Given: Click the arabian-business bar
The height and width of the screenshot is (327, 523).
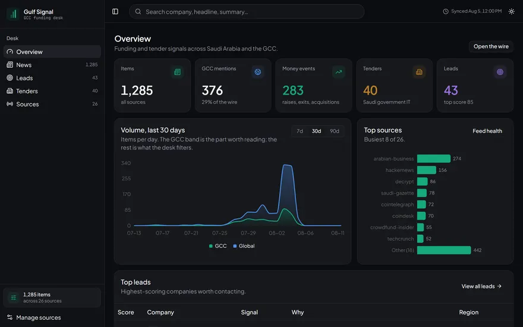Looking at the screenshot, I should (434, 159).
